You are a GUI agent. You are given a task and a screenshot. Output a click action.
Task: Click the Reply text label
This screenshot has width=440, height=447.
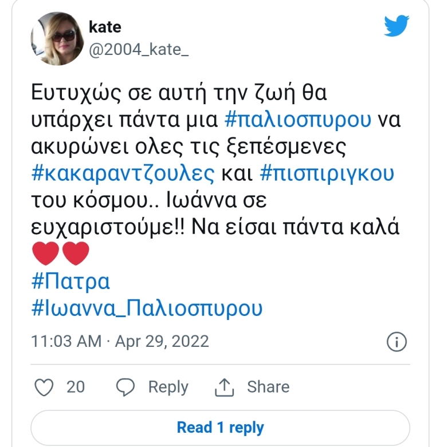coord(168,387)
